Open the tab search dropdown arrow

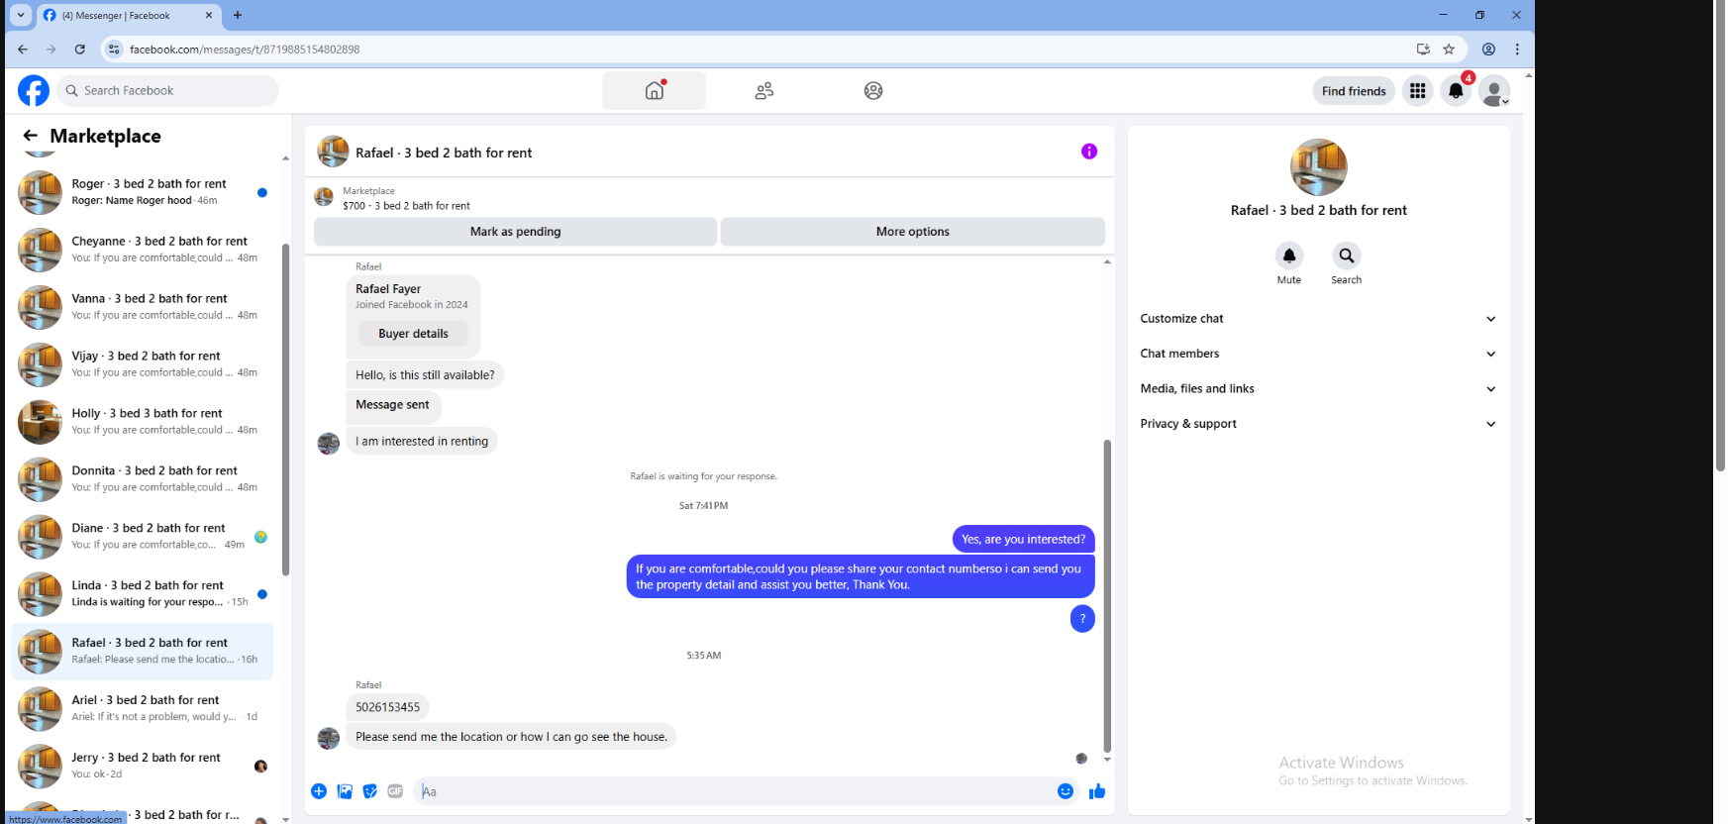coord(21,15)
